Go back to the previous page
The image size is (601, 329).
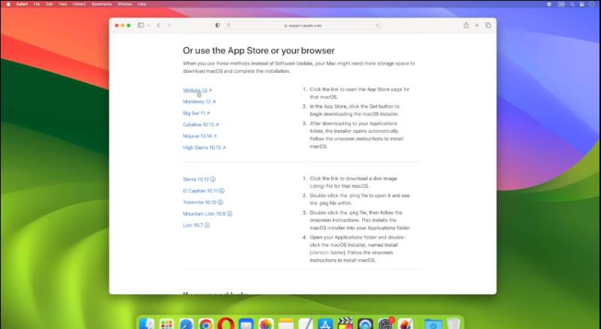pyautogui.click(x=159, y=26)
